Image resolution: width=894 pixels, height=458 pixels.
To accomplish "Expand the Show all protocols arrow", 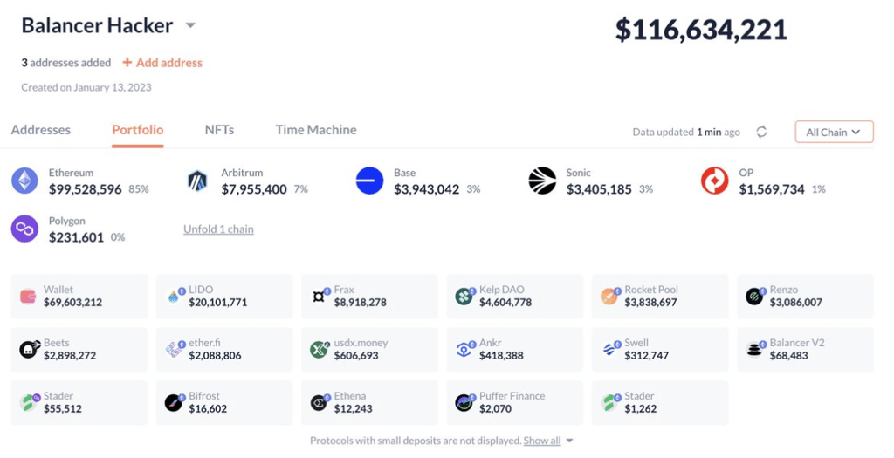I will (569, 441).
